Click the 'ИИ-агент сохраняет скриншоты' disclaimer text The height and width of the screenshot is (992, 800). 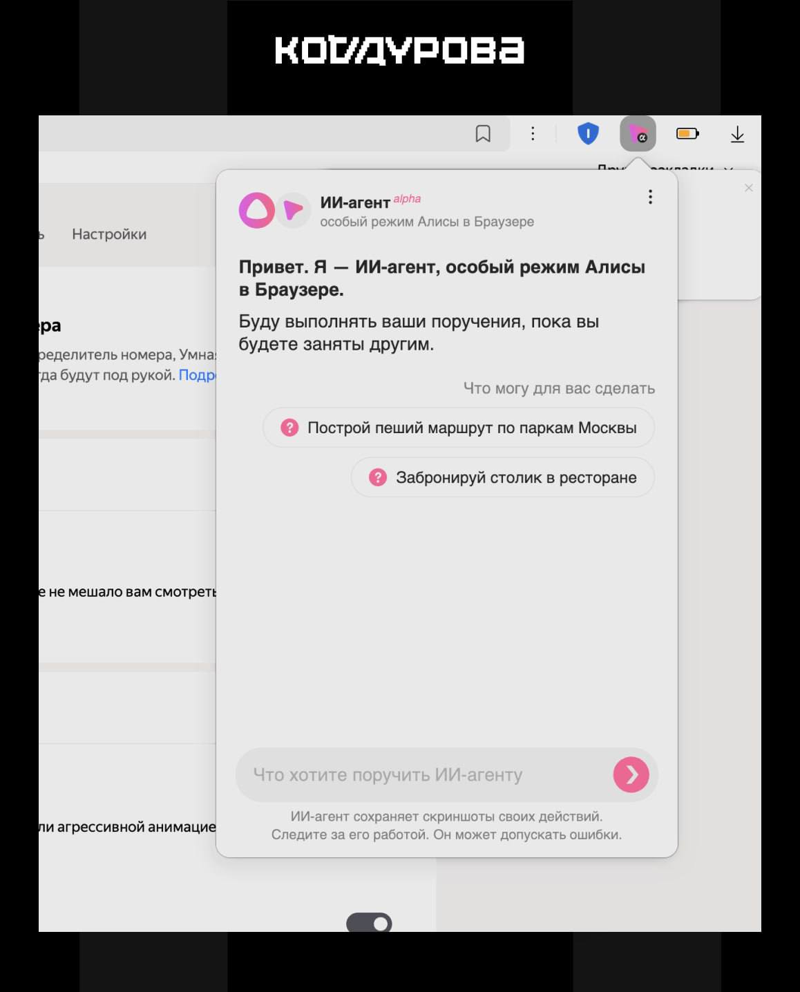click(x=446, y=826)
